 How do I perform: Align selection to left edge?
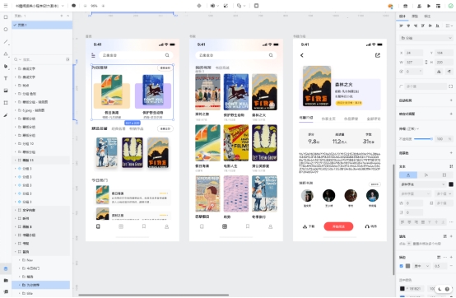pyautogui.click(x=402, y=26)
